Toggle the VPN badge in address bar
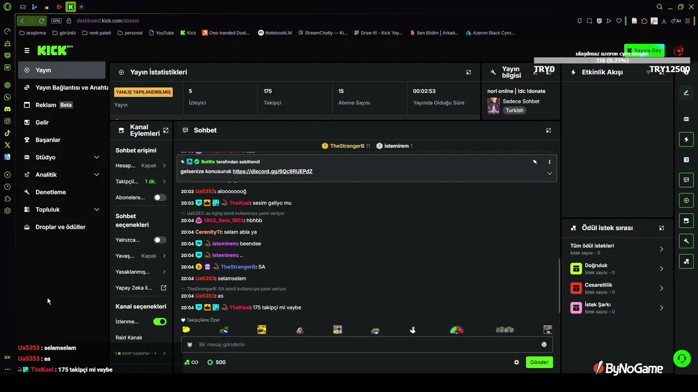 (56, 21)
